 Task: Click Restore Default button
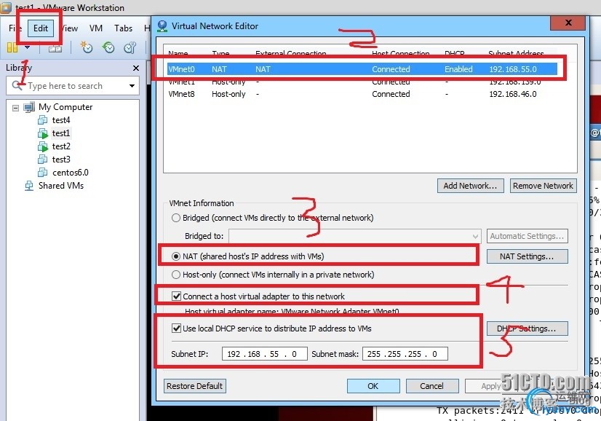(x=195, y=386)
